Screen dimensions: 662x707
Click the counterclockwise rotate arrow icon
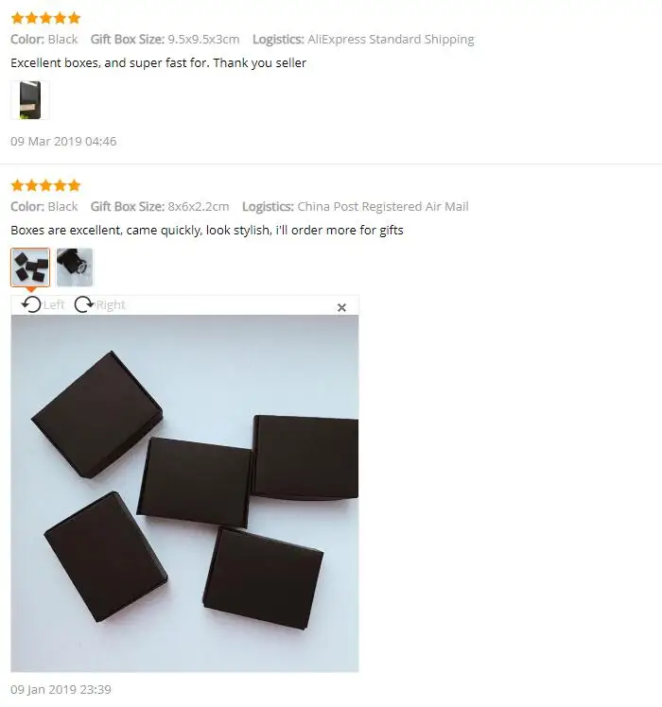coord(31,304)
